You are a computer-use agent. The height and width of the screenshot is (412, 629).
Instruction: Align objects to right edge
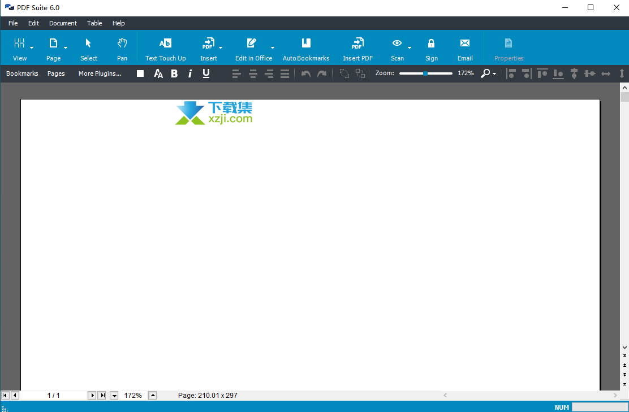coord(527,73)
